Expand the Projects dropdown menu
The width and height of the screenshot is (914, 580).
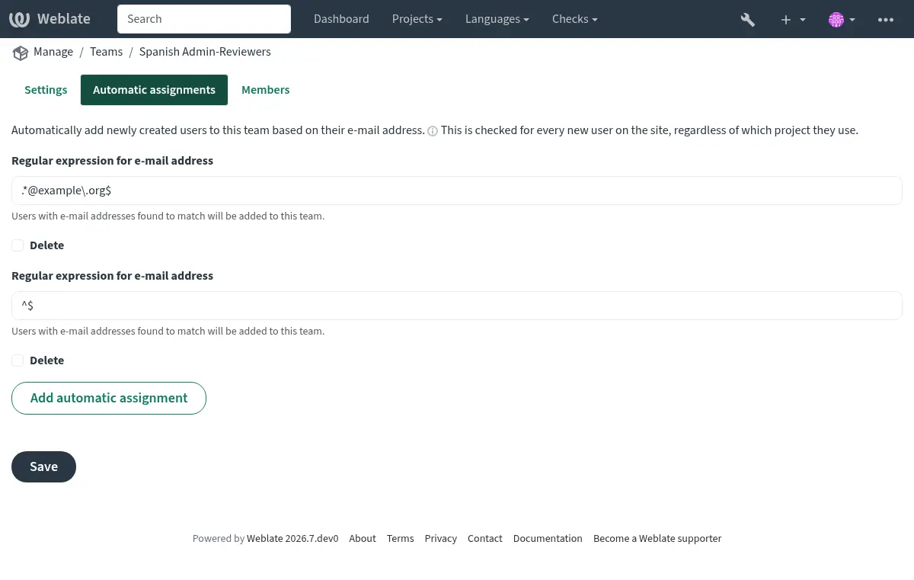(417, 19)
